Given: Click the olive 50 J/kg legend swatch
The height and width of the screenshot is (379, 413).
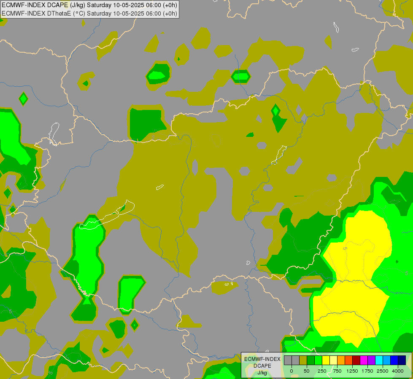Looking at the screenshot, I should click(x=303, y=360).
